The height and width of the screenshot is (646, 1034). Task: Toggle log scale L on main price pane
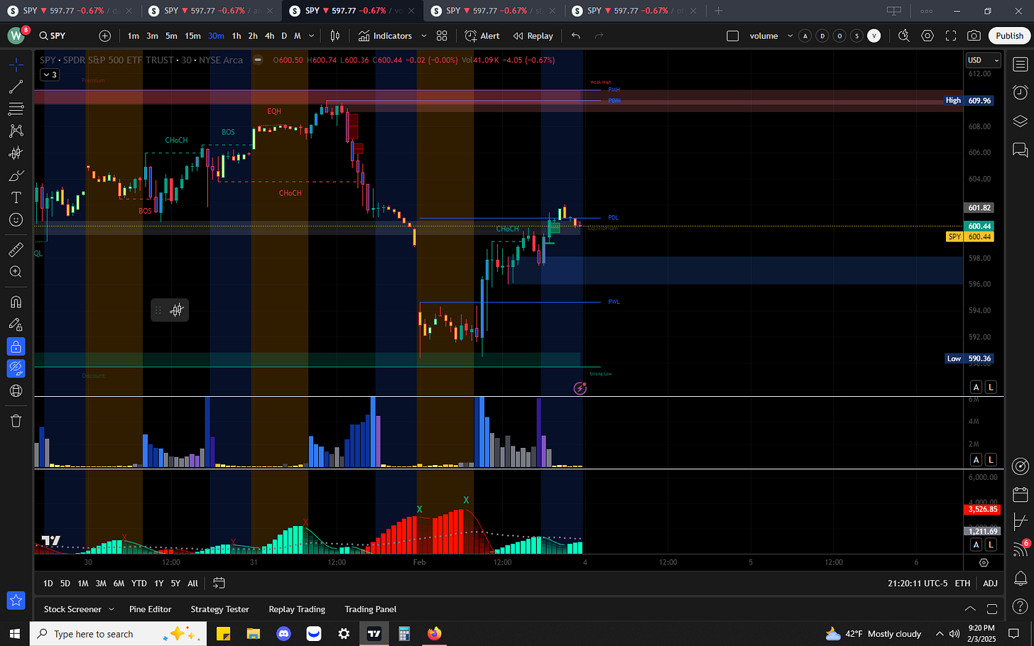point(991,387)
